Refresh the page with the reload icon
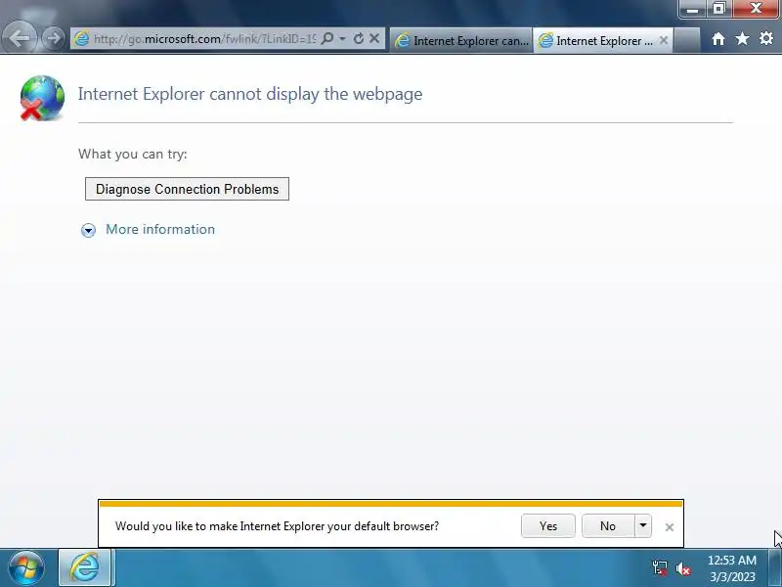Viewport: 782px width, 587px height. pos(358,38)
